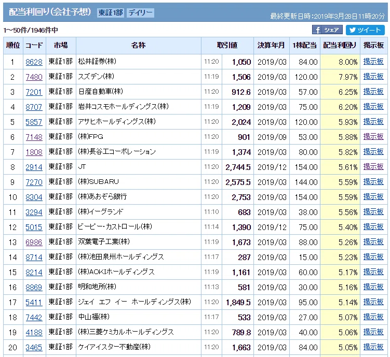This screenshot has width=390, height=357.
Task: Open stock code 4188 link
Action: (34, 332)
